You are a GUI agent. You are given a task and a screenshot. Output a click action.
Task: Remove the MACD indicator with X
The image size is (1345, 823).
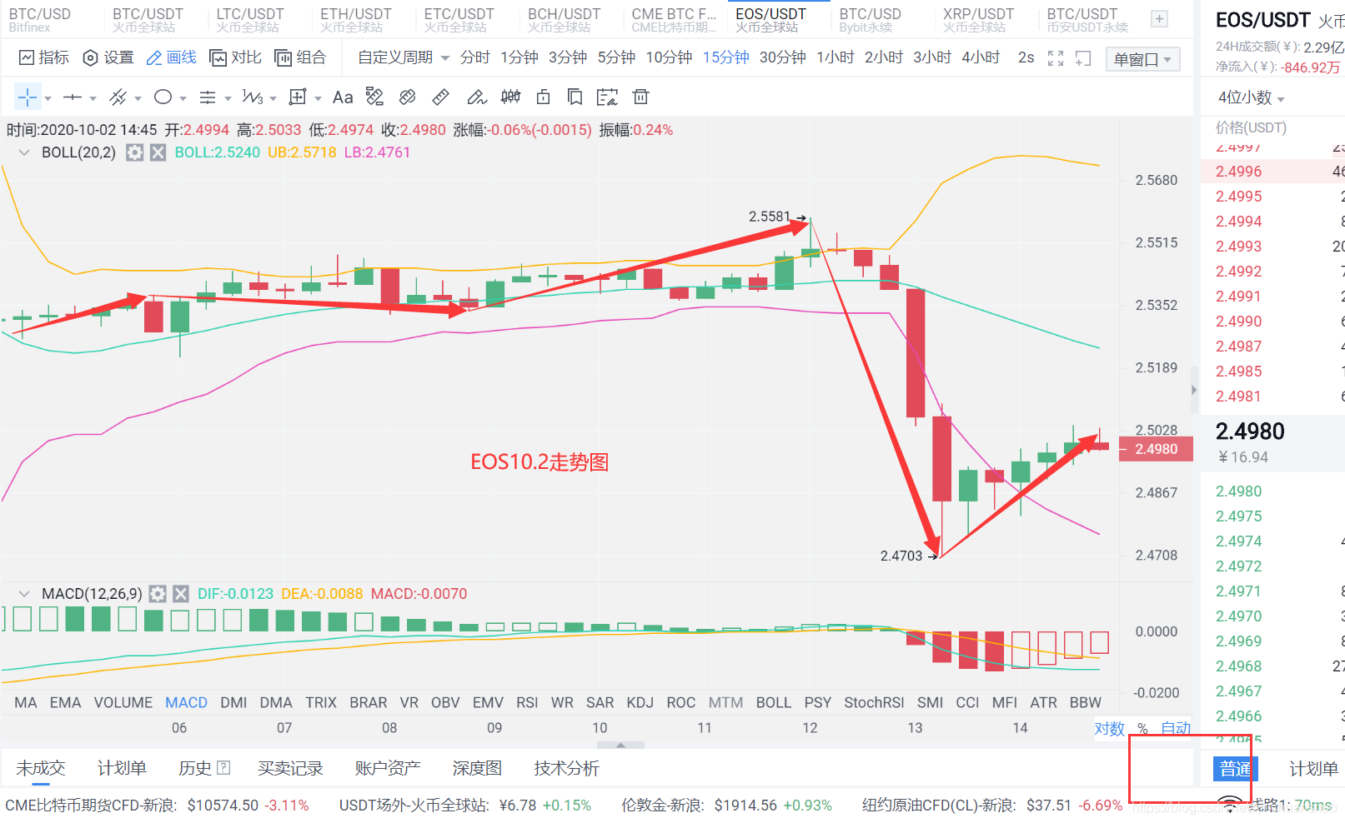(181, 594)
